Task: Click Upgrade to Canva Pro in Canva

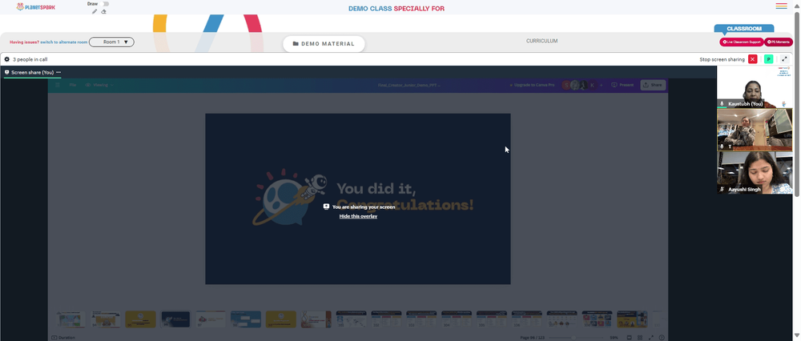Action: 532,85
